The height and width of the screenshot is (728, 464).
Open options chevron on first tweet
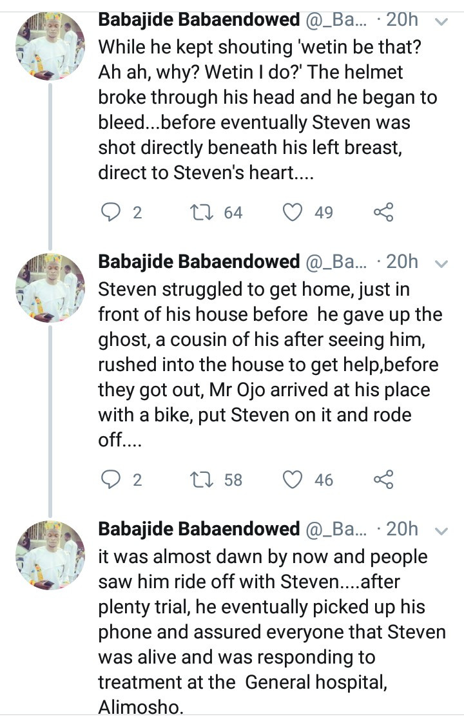tap(441, 22)
